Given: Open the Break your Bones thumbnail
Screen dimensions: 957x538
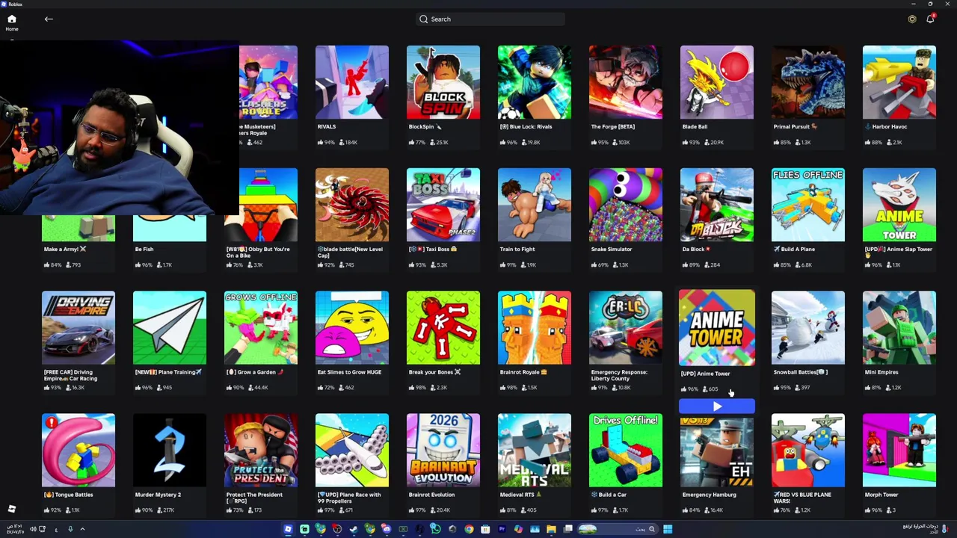Looking at the screenshot, I should (x=443, y=327).
